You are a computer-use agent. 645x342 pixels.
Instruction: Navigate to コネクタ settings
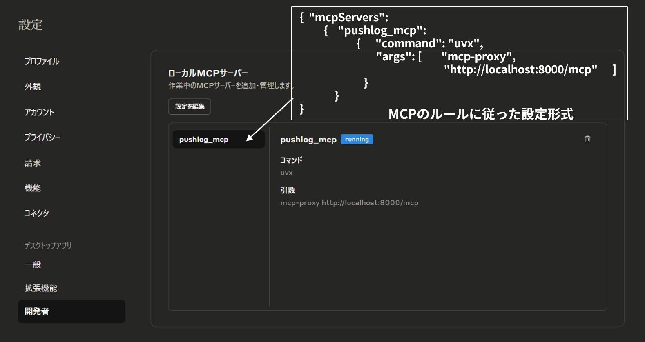37,213
